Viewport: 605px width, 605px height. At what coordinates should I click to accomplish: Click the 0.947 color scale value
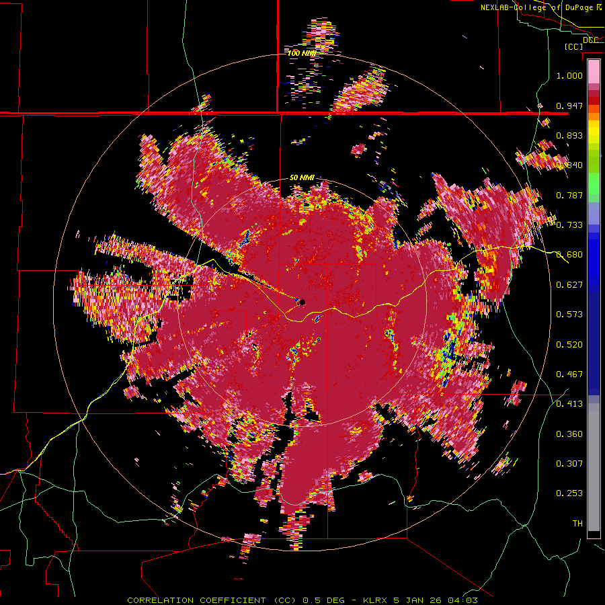point(569,106)
